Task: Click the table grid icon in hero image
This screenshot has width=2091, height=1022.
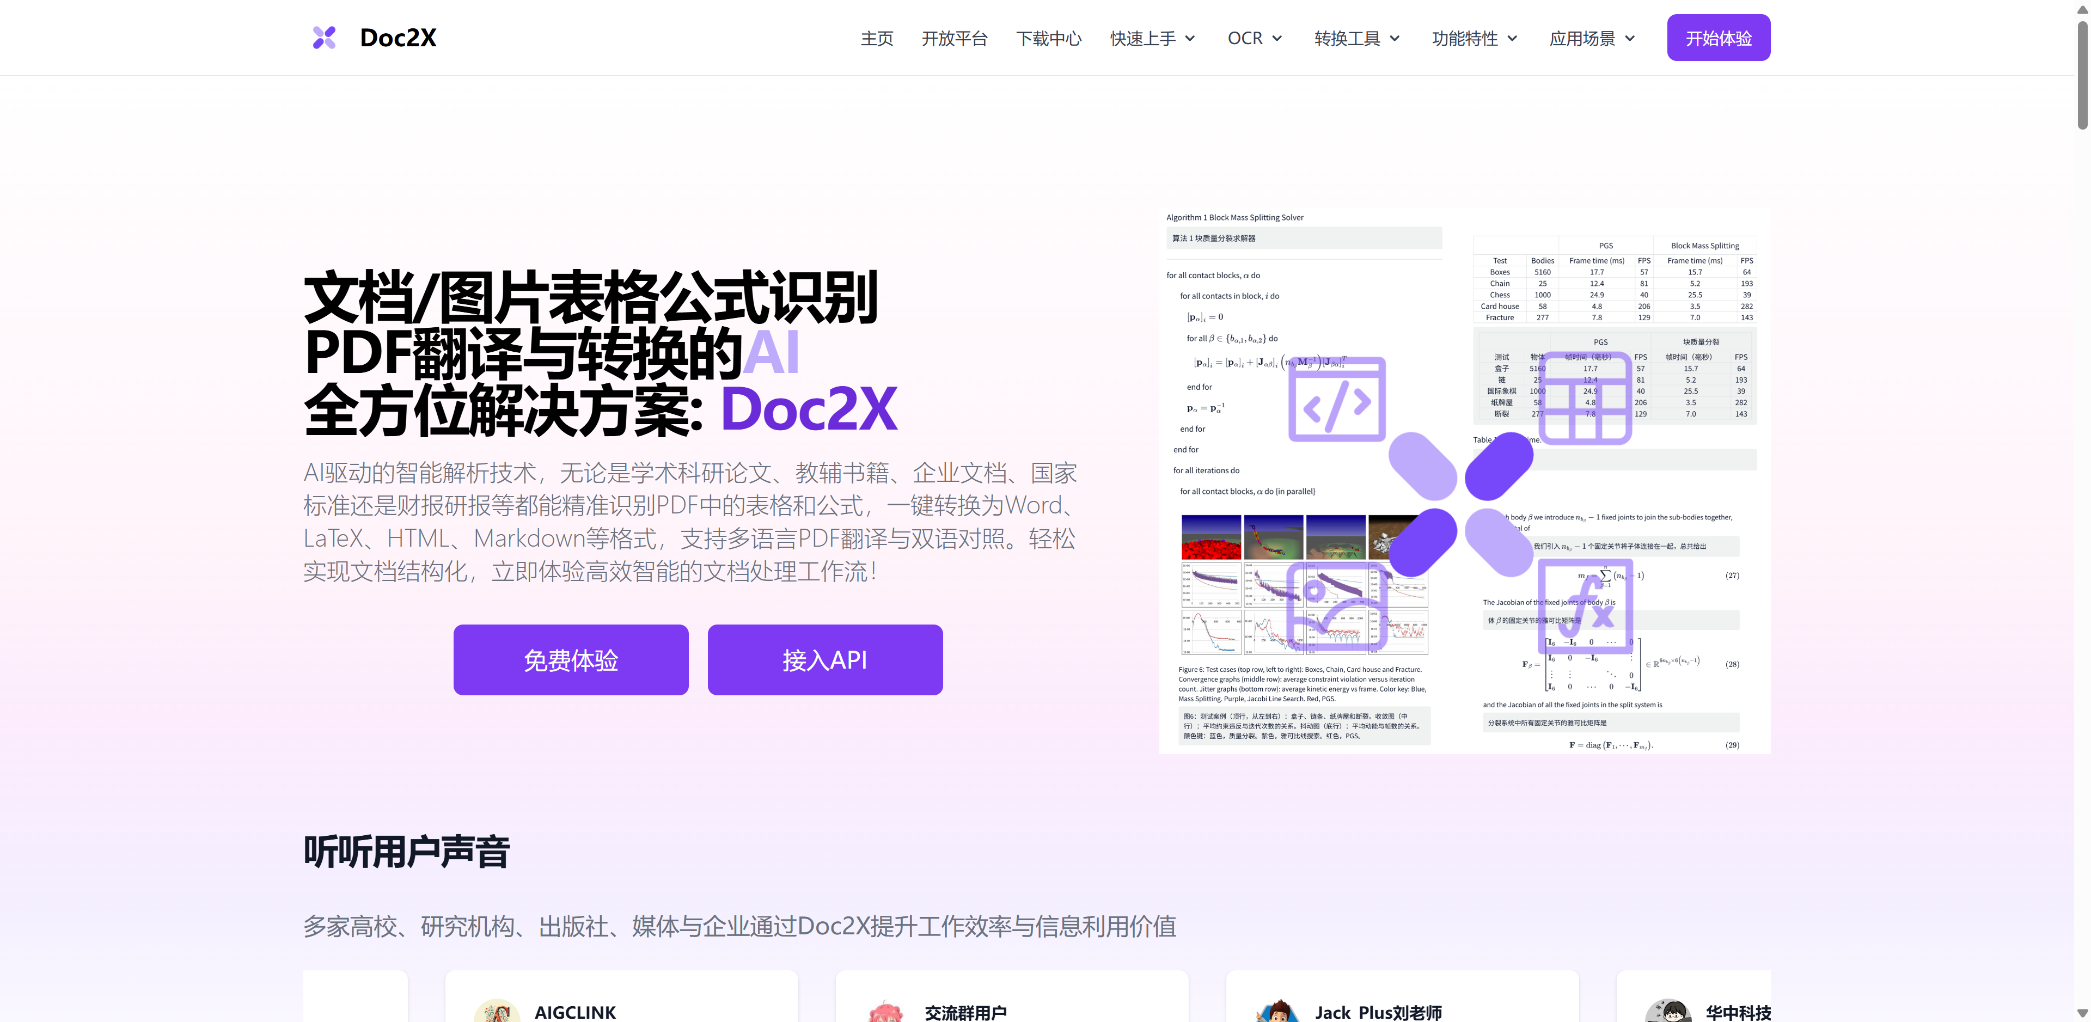Action: pos(1585,398)
